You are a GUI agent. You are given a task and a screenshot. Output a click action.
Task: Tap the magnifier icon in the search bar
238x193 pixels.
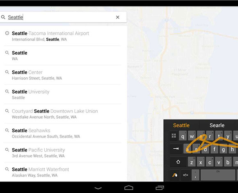[x=3, y=17]
